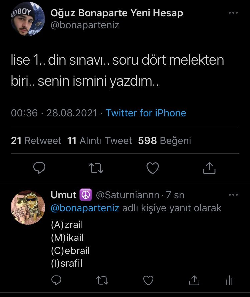View the 21 Retweets list
Image resolution: width=250 pixels, height=297 pixels.
36,141
